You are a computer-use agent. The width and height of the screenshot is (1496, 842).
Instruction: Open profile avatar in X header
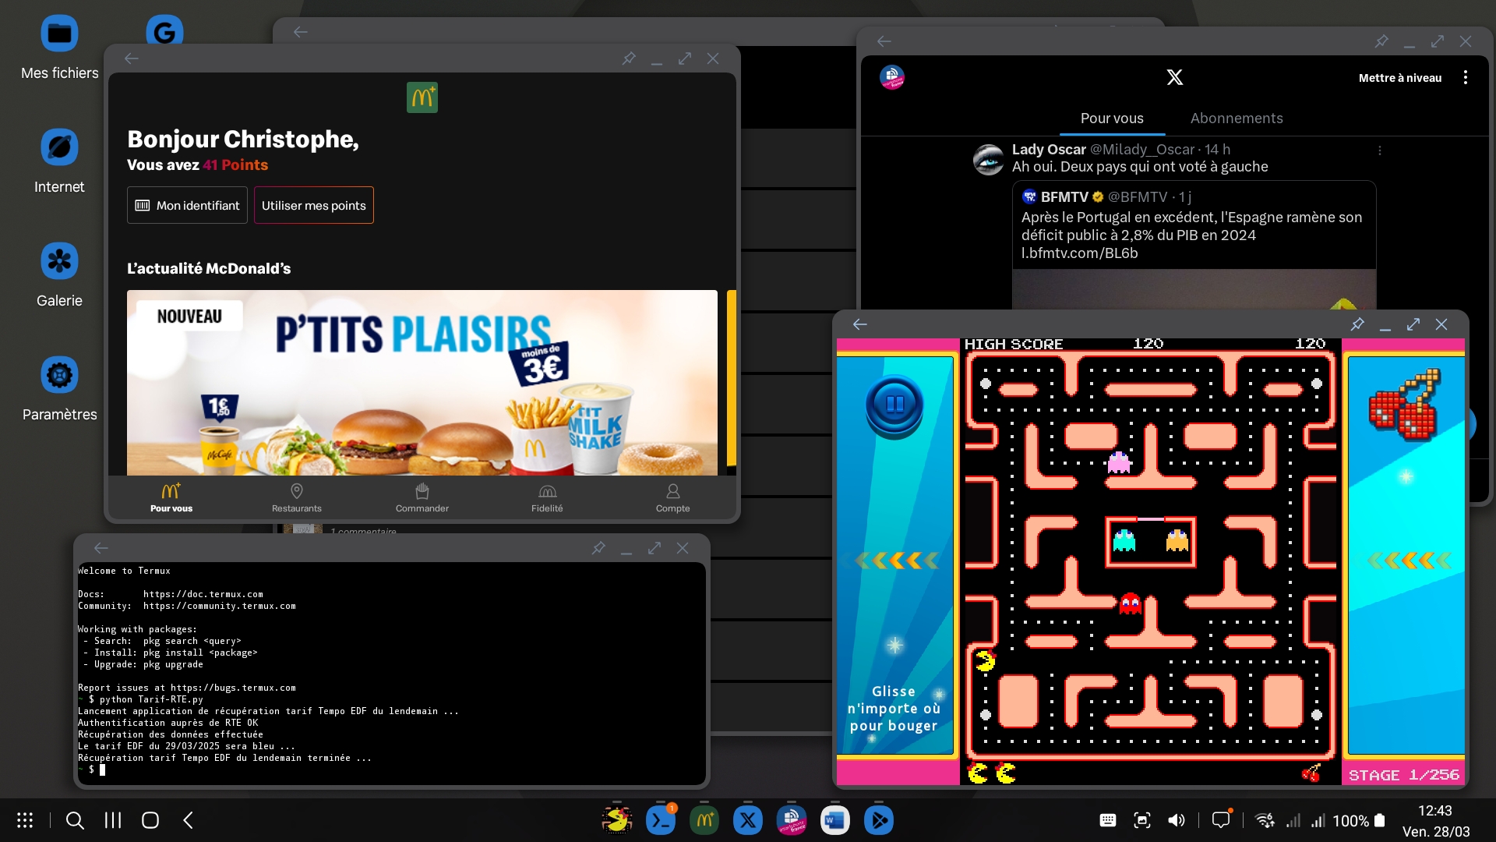click(892, 77)
